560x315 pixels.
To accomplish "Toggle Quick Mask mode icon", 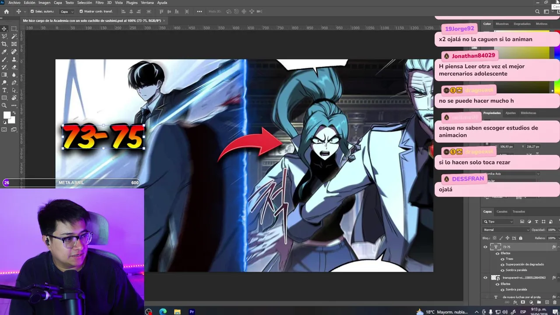I will 4,129.
